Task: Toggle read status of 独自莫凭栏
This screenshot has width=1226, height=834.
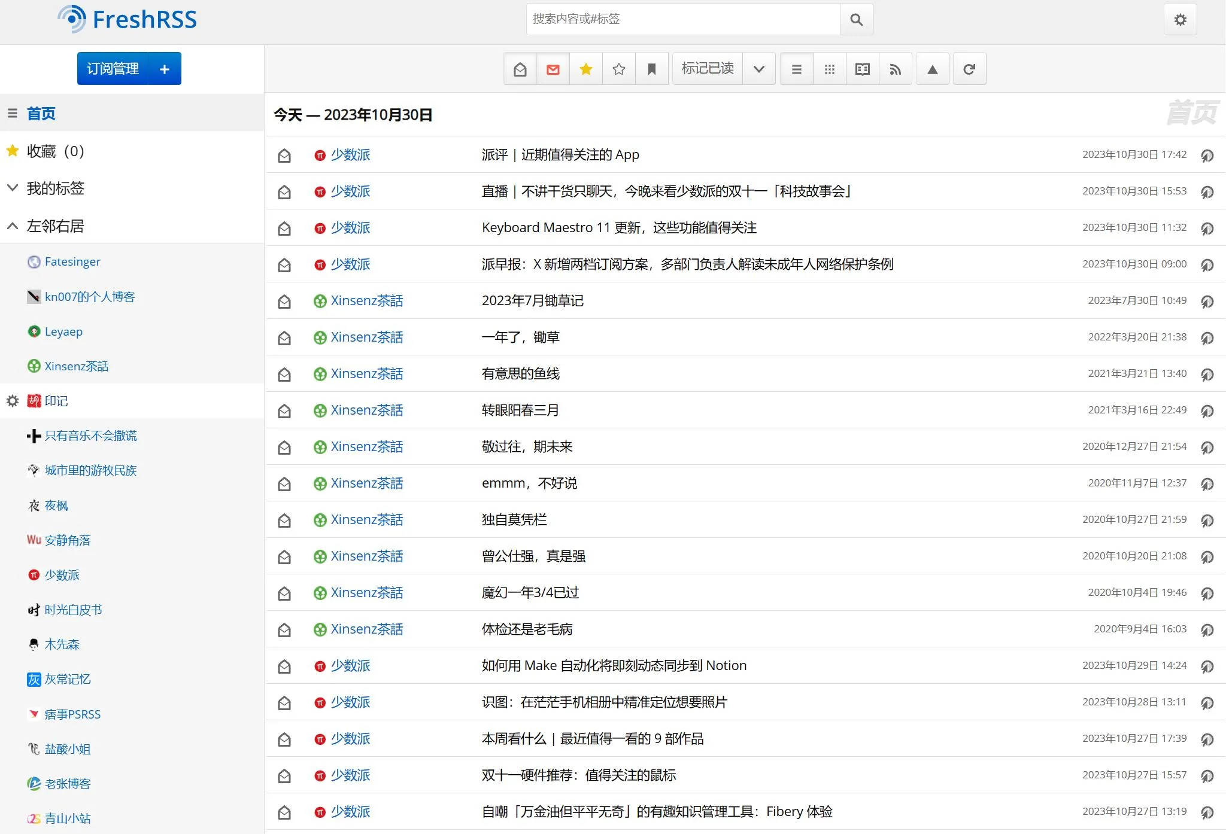Action: click(284, 521)
